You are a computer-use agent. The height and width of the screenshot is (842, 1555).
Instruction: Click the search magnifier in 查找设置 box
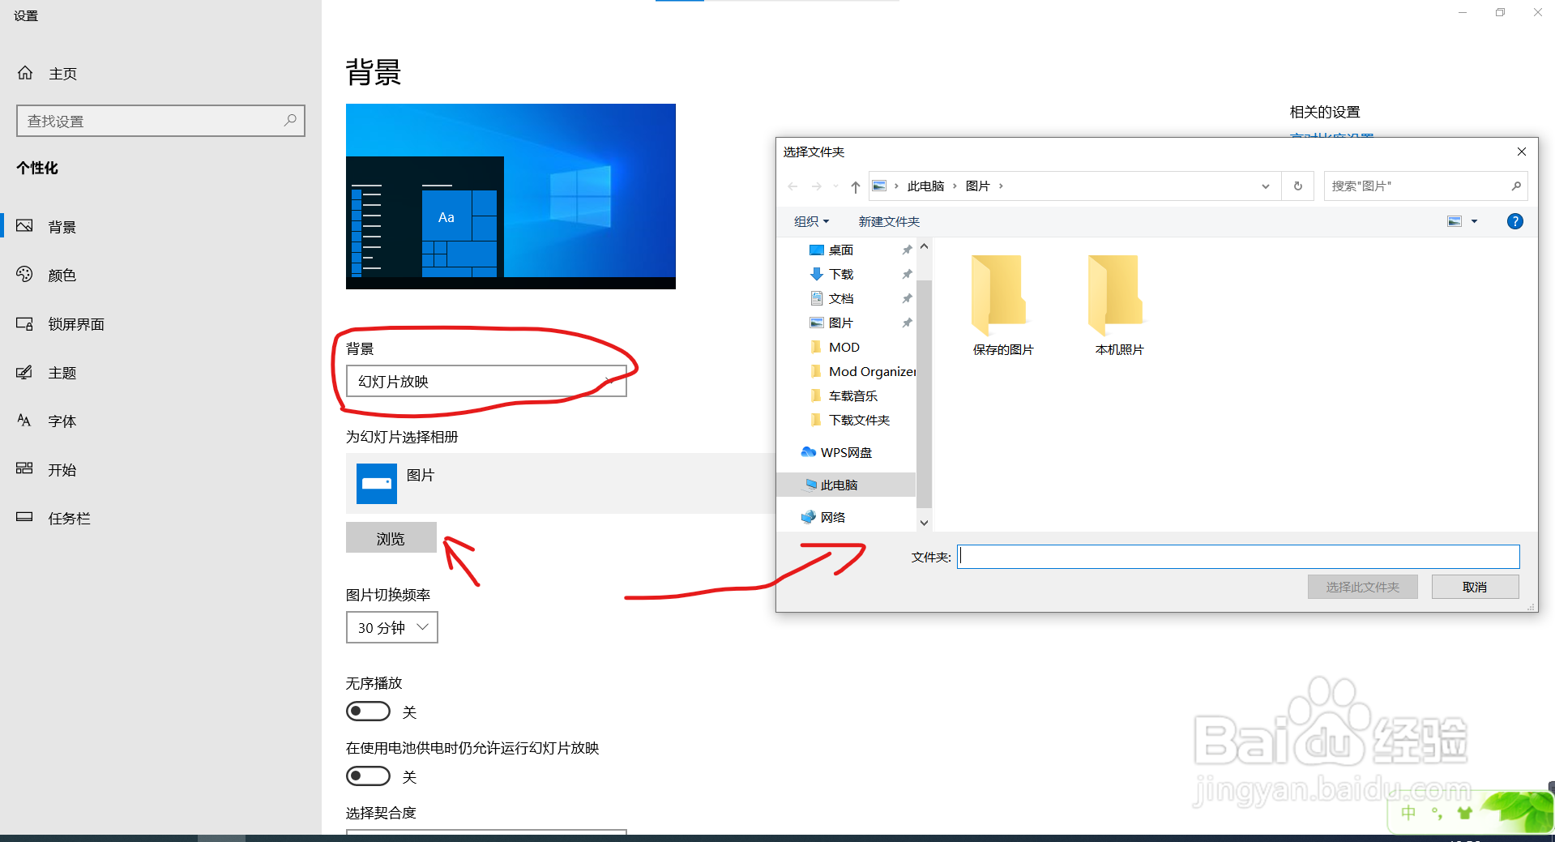[290, 120]
